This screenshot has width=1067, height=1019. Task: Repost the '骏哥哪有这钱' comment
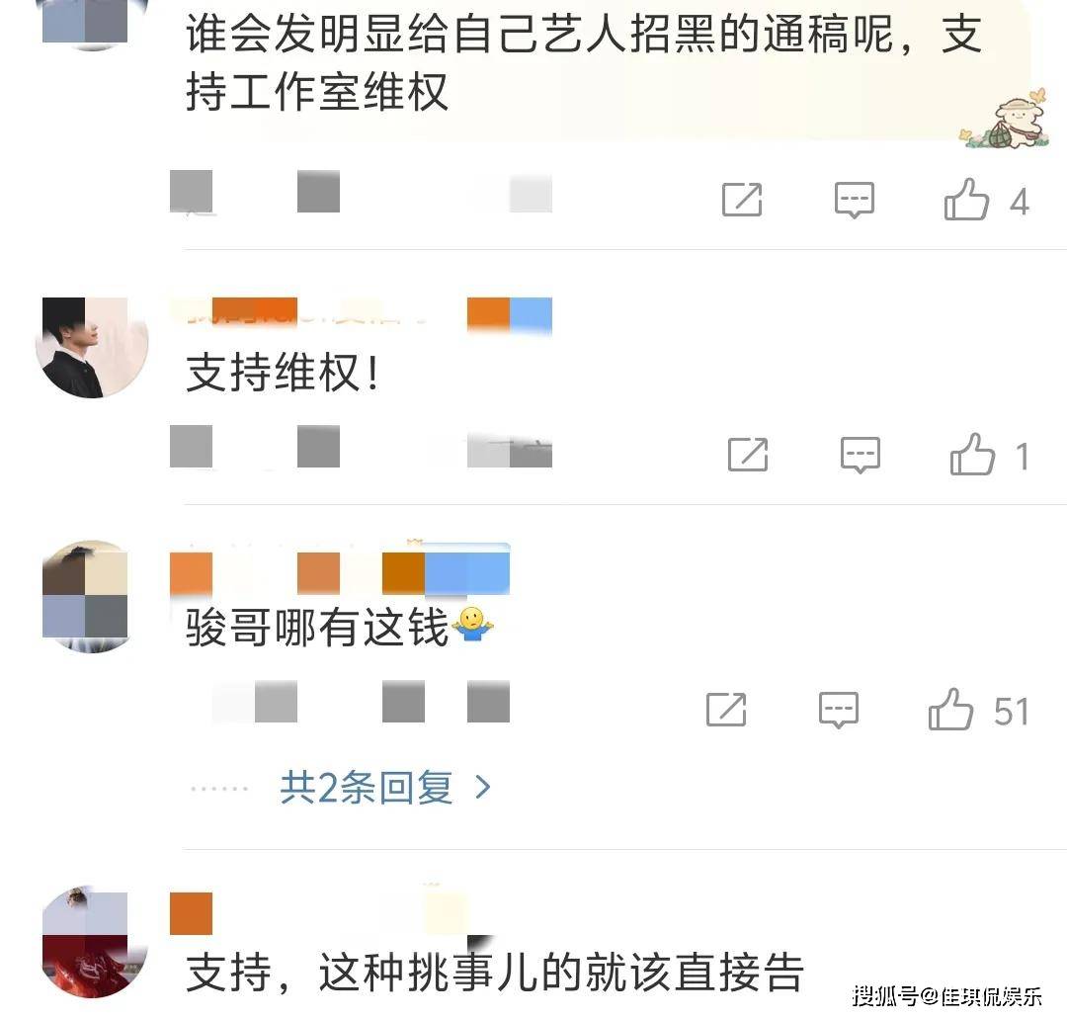pyautogui.click(x=726, y=710)
